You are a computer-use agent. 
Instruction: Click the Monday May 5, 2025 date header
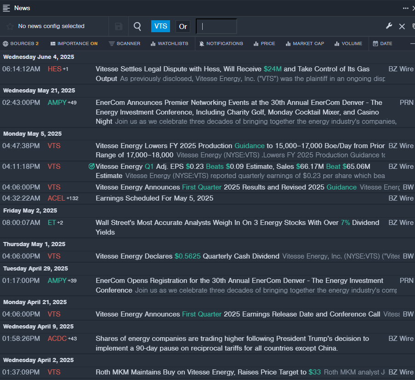(32, 134)
